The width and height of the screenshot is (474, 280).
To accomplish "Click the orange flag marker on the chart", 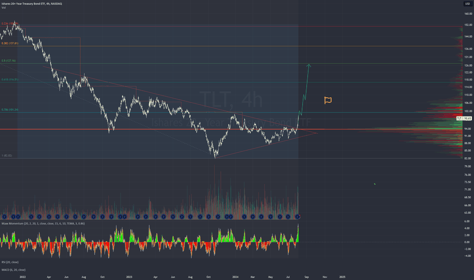I will click(328, 100).
